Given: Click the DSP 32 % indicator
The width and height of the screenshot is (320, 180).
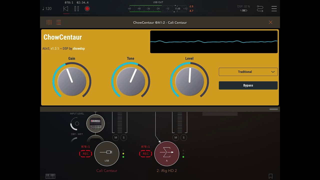Looking at the screenshot, I should pos(243,6).
